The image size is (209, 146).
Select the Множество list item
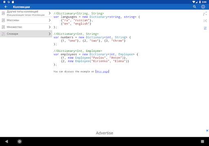(x=26, y=27)
